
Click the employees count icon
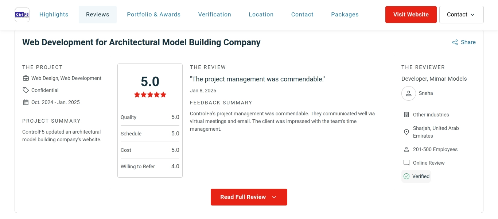(x=406, y=149)
